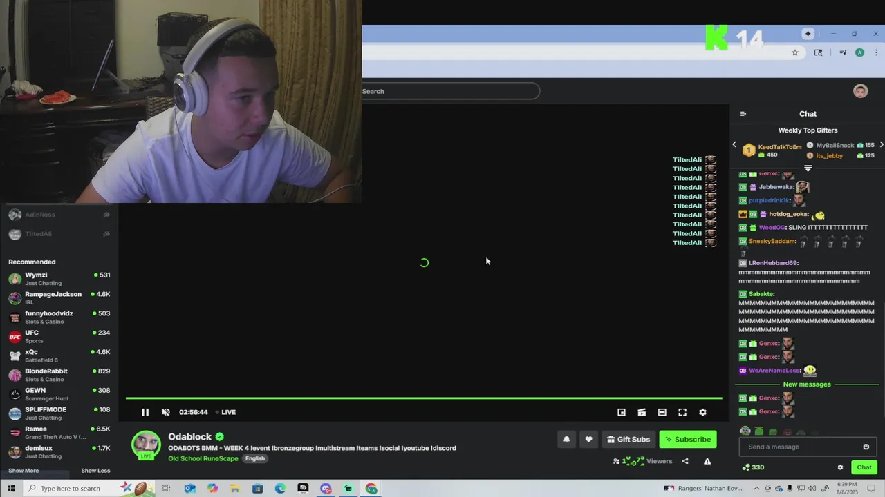Open the Chrome three-dot menu
The width and height of the screenshot is (885, 497).
pyautogui.click(x=876, y=52)
